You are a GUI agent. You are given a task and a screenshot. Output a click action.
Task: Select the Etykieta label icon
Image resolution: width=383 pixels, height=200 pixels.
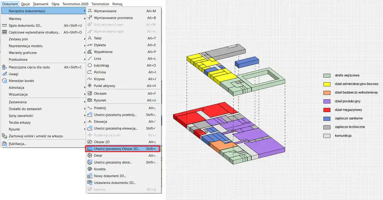[x=90, y=45]
